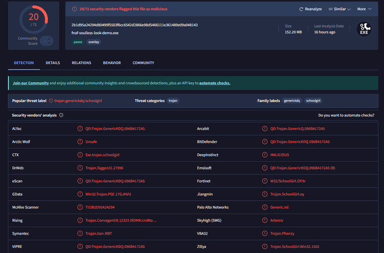
Task: Click the EXE file type icon
Action: pos(364,29)
